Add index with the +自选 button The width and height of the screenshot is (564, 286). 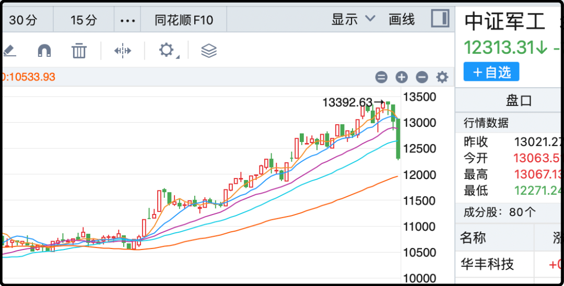click(x=491, y=72)
